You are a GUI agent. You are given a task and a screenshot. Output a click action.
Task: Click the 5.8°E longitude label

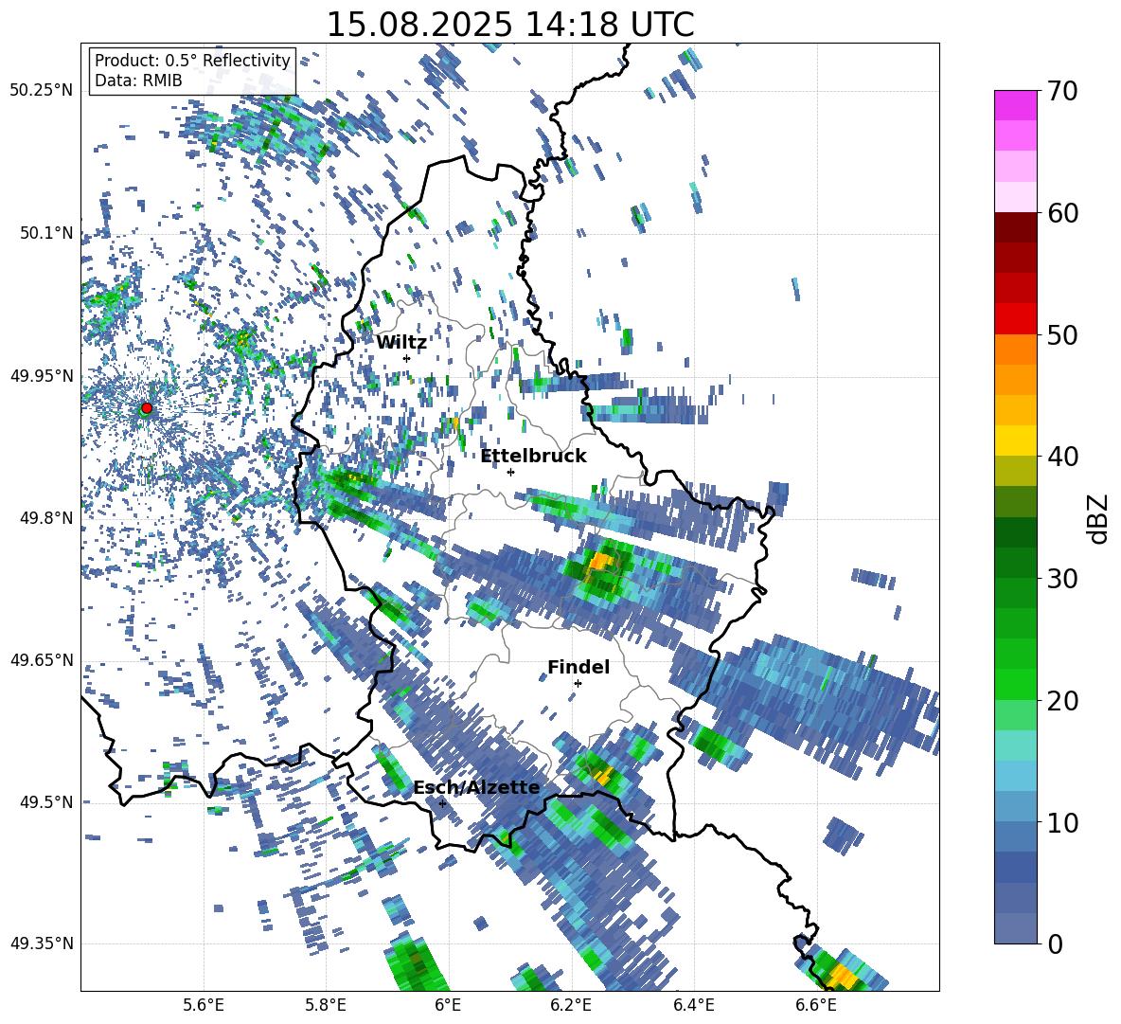pos(326,1005)
